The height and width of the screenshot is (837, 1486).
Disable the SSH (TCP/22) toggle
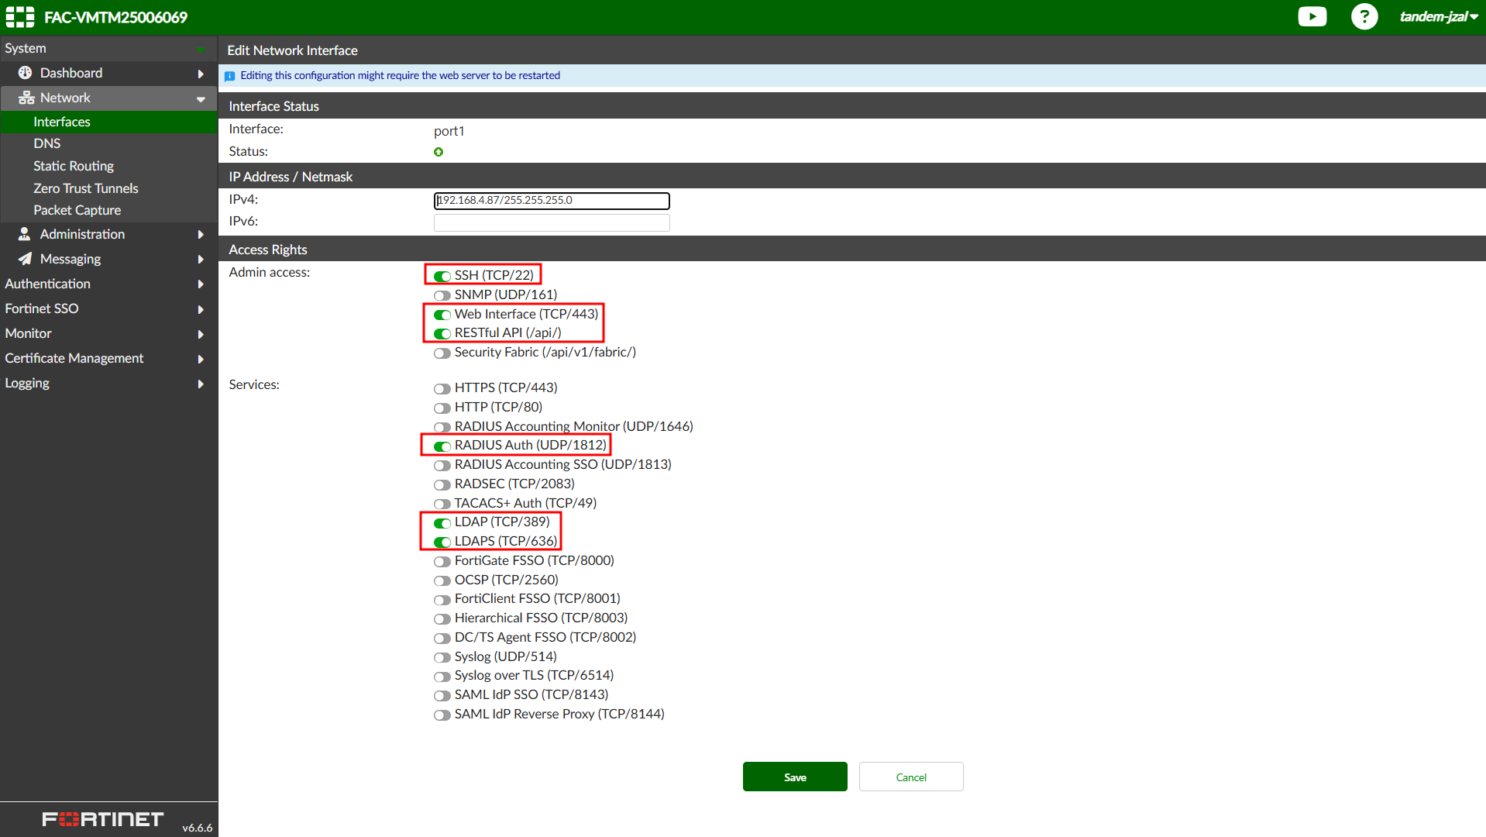442,276
